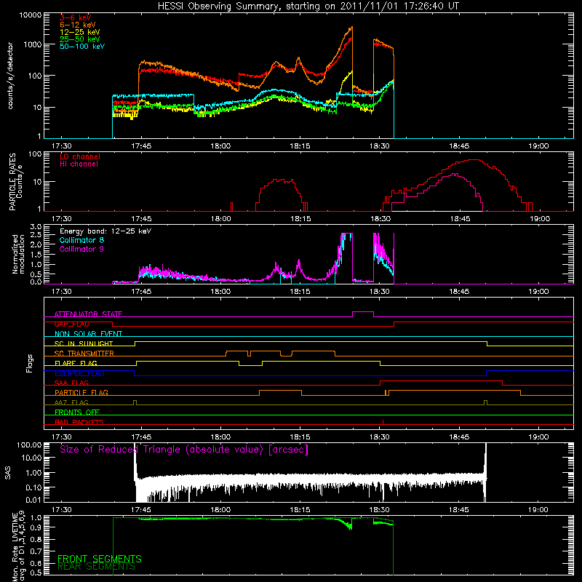Click the BAD PACKETS flag label
The width and height of the screenshot is (582, 582).
(79, 422)
